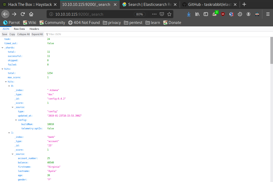Collapse All JSON nodes
Screen dimensions: 273x182
[x=23, y=34]
